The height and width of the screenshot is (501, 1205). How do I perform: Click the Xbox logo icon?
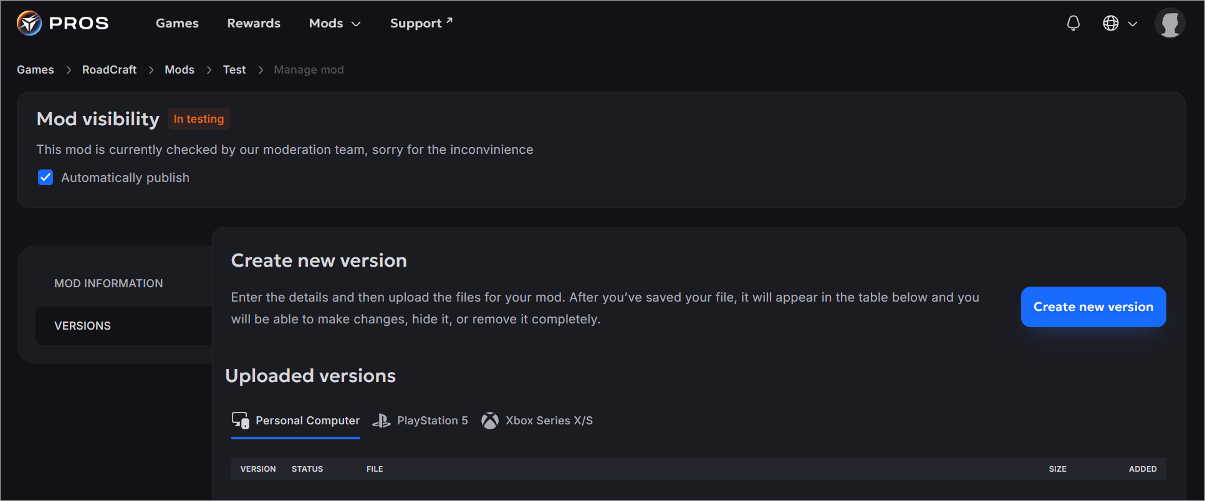coord(490,421)
